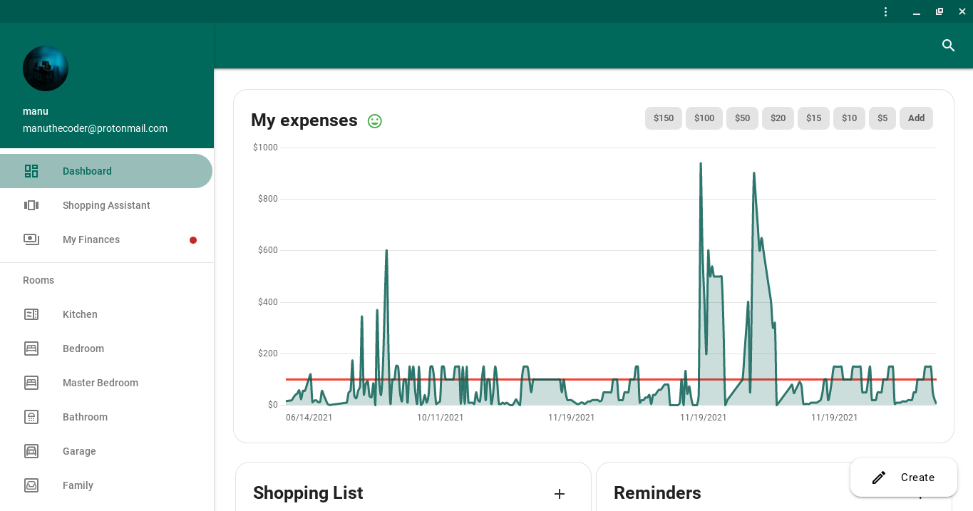Screen dimensions: 973x511
Task: Add a $100 expense
Action: [x=704, y=118]
